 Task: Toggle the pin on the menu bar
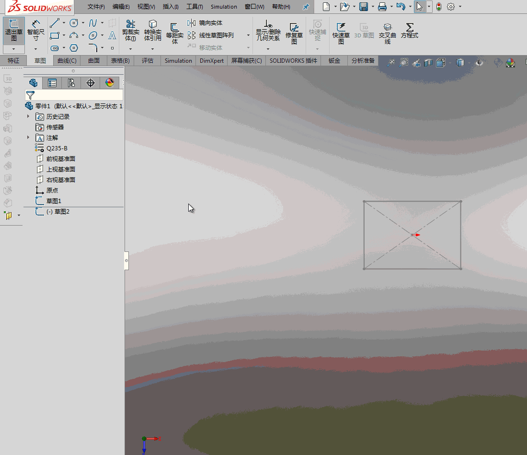(x=306, y=7)
